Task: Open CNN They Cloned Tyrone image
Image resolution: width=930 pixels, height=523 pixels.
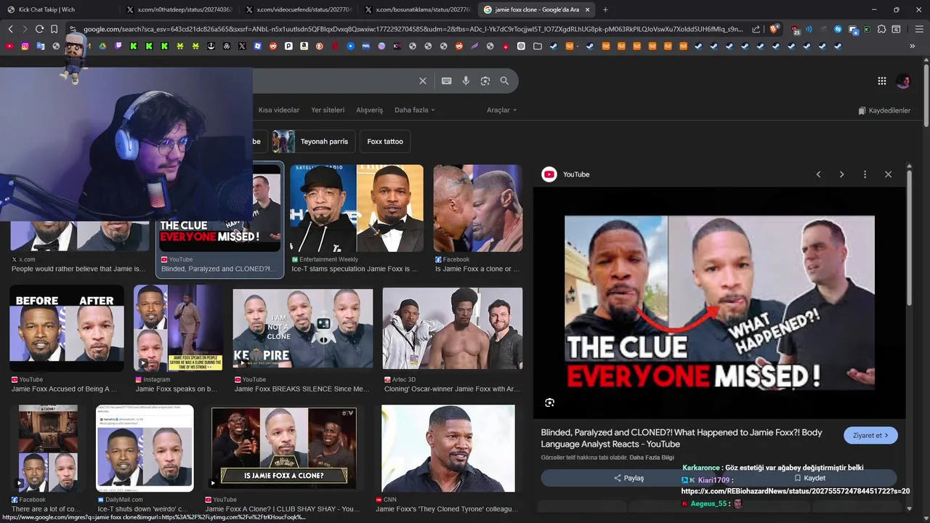Action: coord(448,448)
